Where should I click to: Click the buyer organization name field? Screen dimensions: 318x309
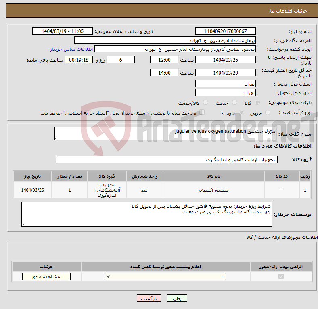tap(165, 40)
